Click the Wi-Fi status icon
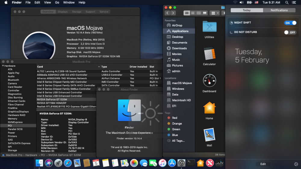 (235, 2)
